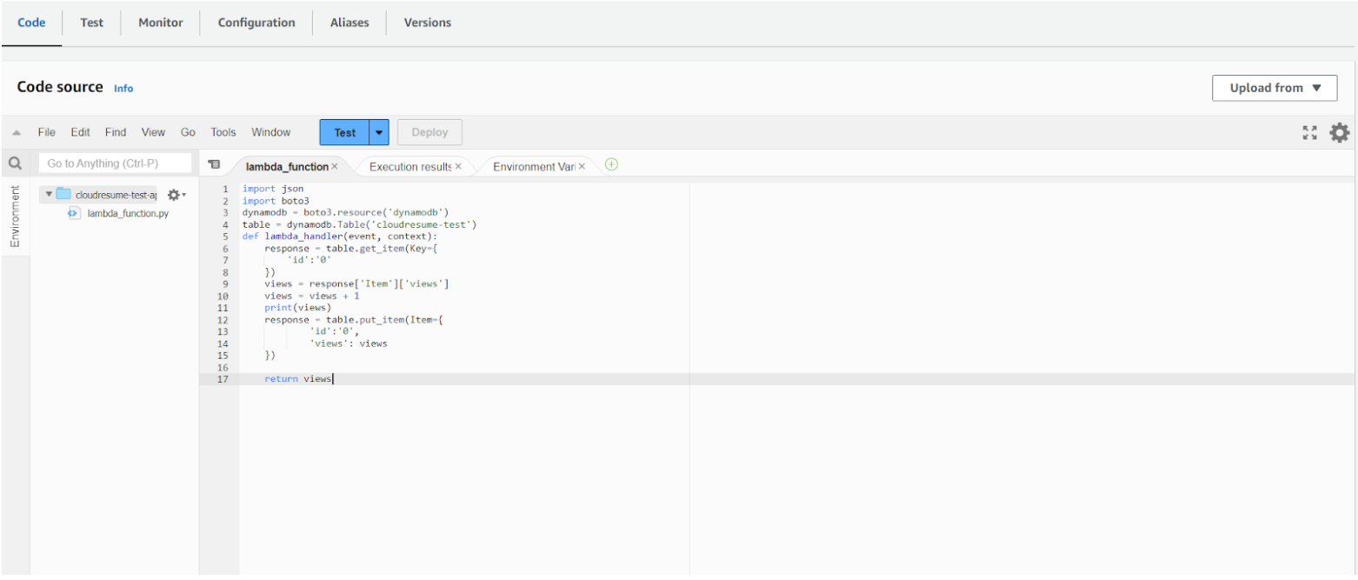This screenshot has width=1358, height=580.
Task: Collapse the menu bar with up arrow
Action: point(17,133)
